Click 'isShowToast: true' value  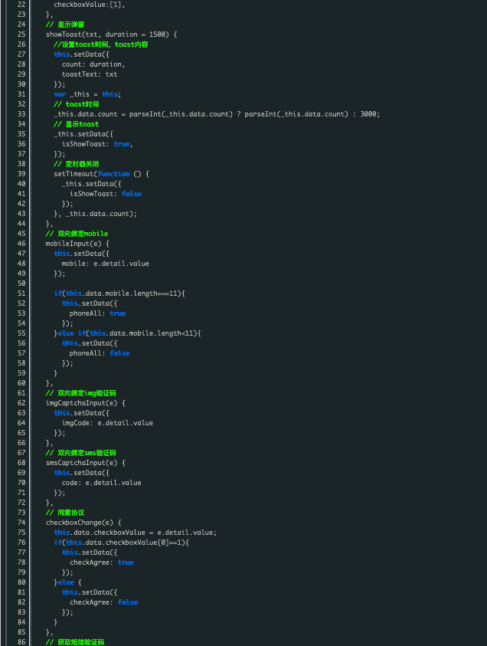point(96,144)
